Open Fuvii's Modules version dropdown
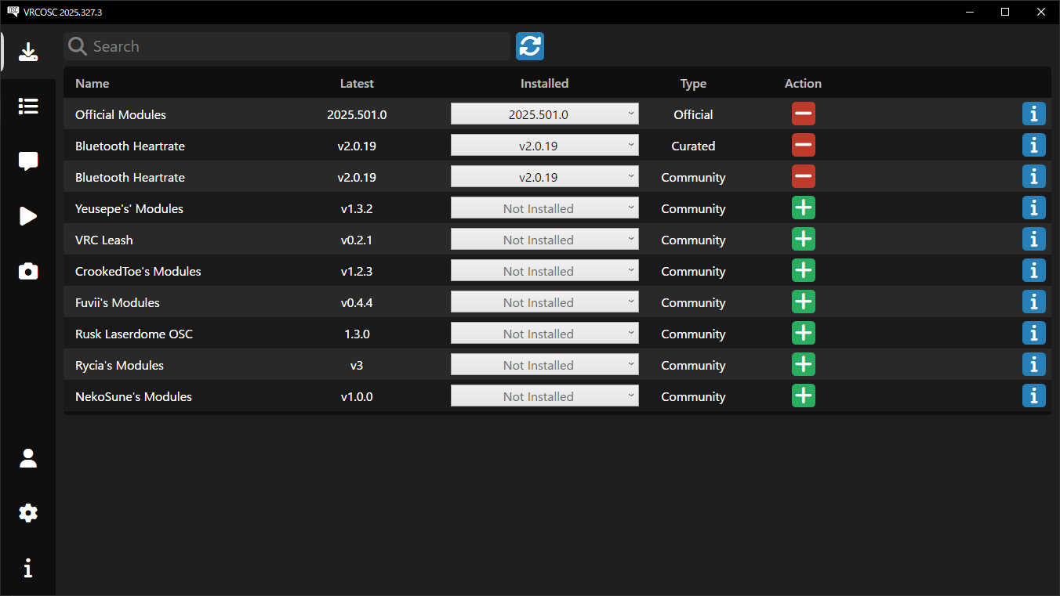This screenshot has width=1060, height=596. pos(544,302)
